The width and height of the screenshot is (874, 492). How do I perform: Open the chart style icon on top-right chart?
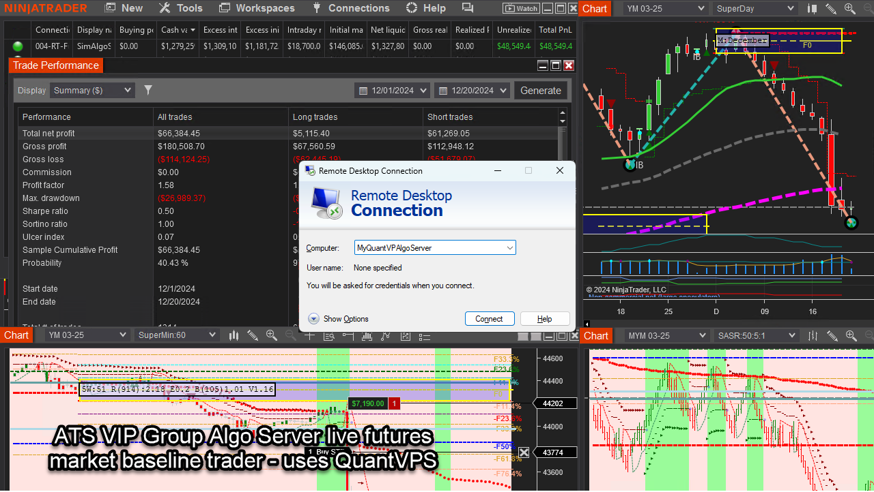[x=811, y=8]
